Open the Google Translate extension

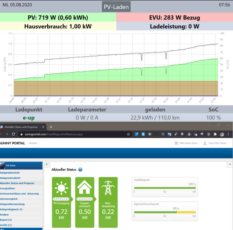click(169, 134)
